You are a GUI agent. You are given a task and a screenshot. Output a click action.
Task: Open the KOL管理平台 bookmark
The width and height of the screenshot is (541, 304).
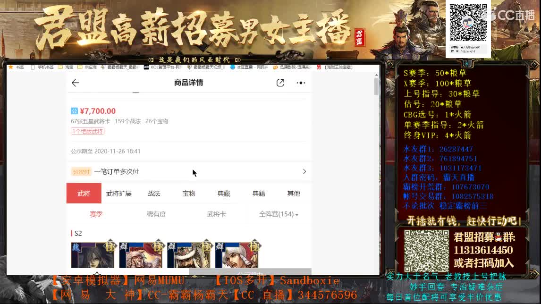162,67
